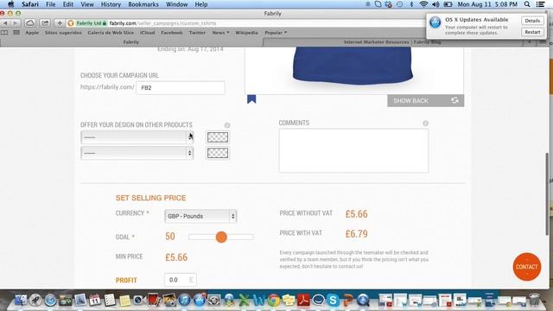Open the Window menu

(176, 4)
